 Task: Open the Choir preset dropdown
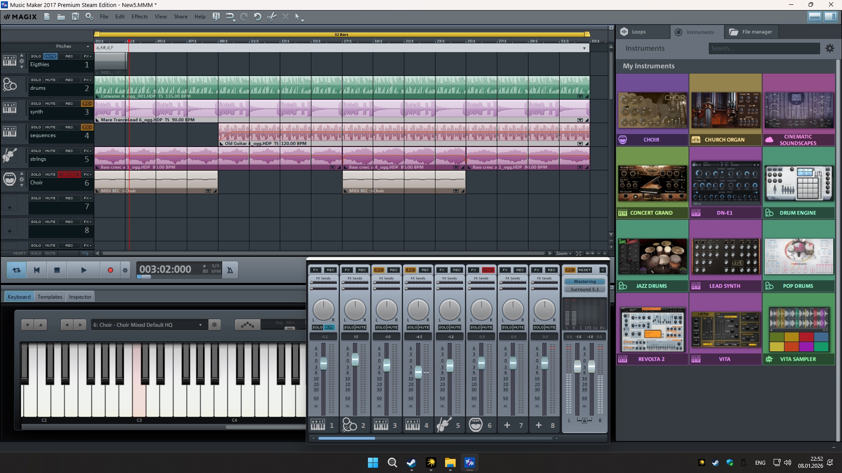pos(200,325)
